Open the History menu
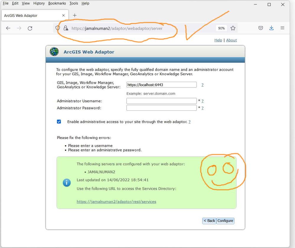Viewport: 295px width, 248px height. point(39,3)
